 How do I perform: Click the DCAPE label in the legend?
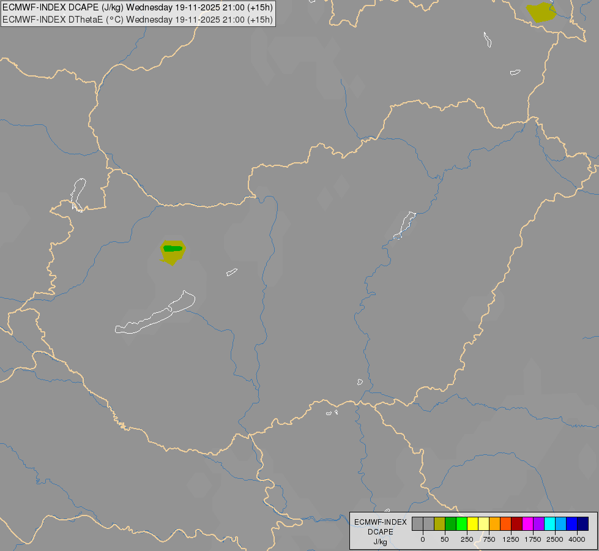coord(381,532)
